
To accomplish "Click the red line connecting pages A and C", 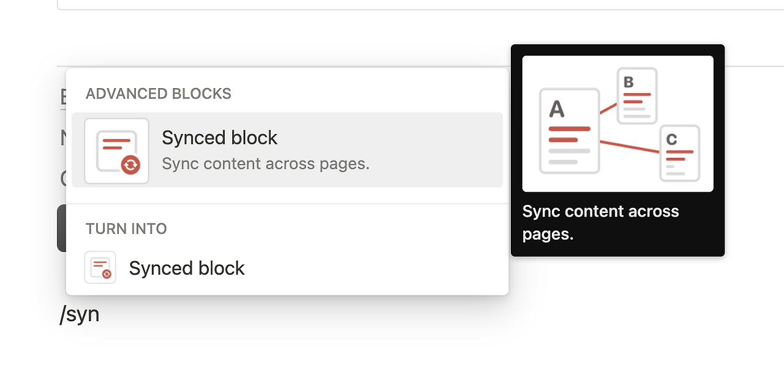I will pos(630,147).
